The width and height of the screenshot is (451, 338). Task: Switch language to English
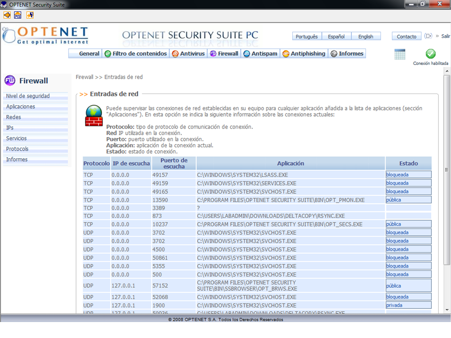[x=365, y=37]
